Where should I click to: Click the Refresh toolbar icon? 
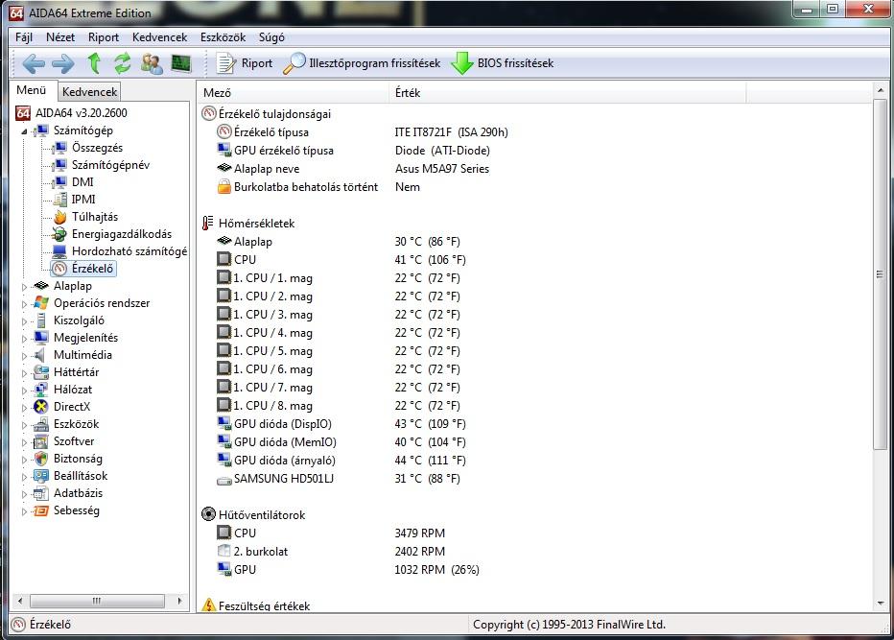(123, 63)
